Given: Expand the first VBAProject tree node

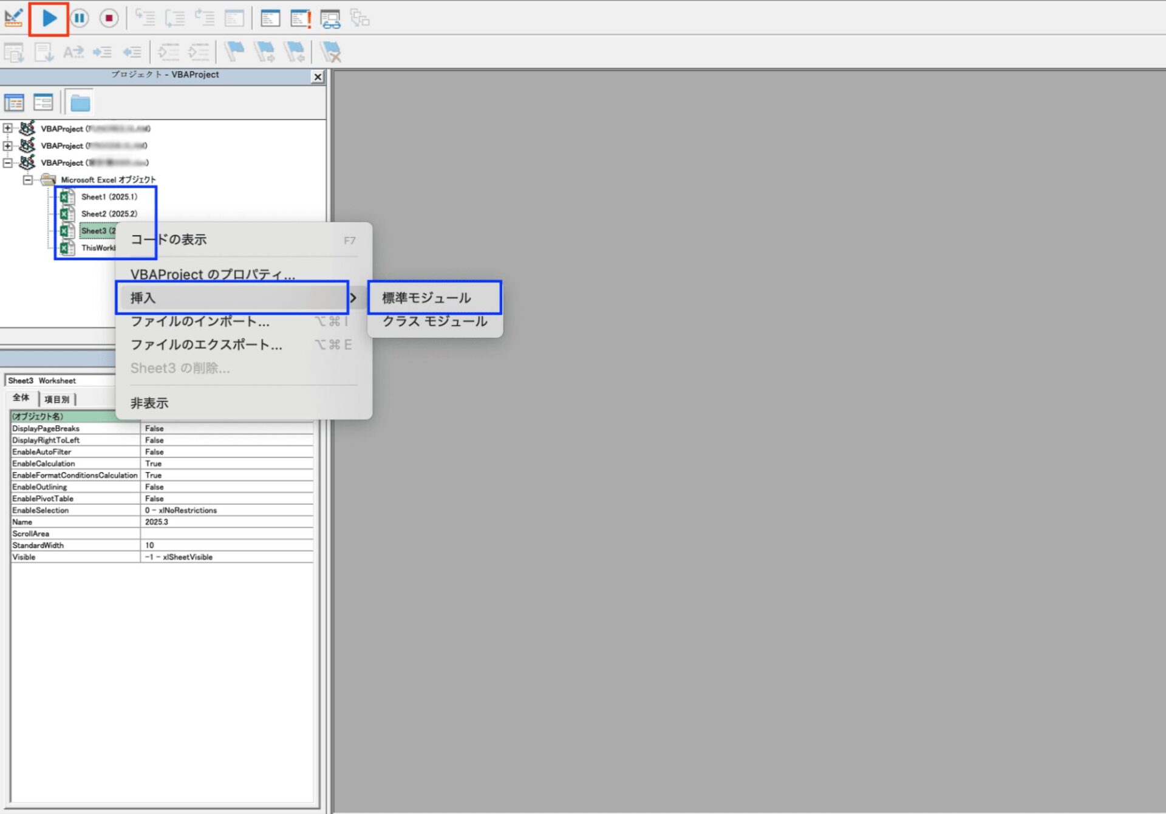Looking at the screenshot, I should pyautogui.click(x=7, y=128).
